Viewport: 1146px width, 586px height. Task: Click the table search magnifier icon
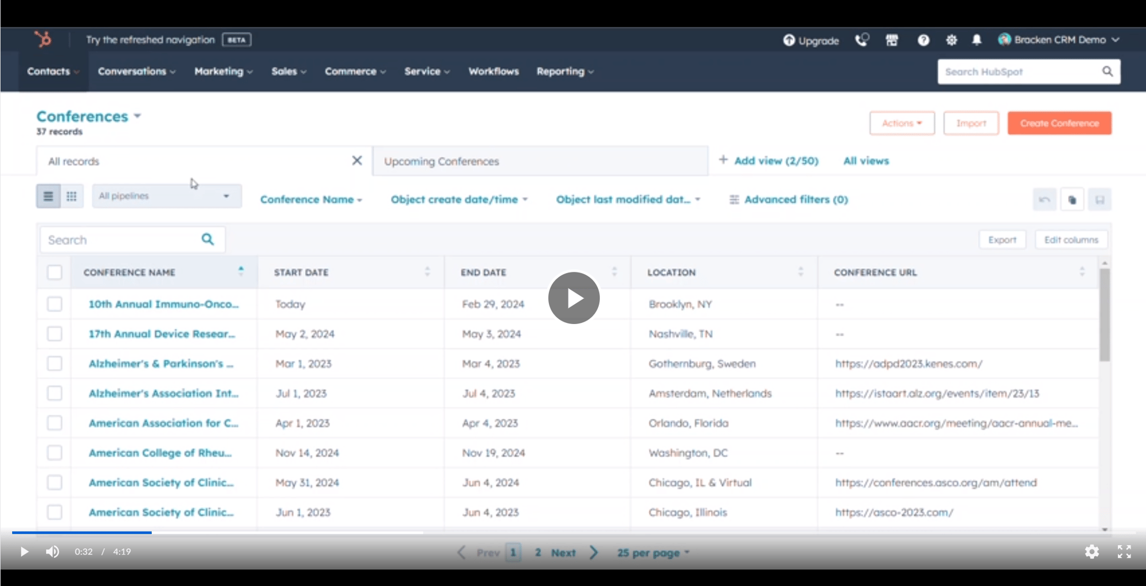[x=207, y=239]
